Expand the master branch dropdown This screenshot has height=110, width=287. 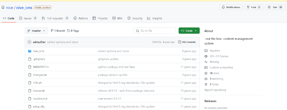pyautogui.click(x=36, y=31)
